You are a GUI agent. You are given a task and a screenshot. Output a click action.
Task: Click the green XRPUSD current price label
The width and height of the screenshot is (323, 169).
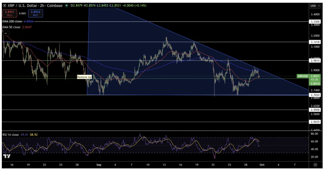tap(303, 76)
